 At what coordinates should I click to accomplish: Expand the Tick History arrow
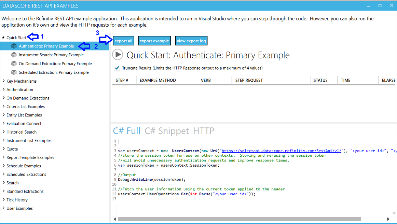point(3,200)
